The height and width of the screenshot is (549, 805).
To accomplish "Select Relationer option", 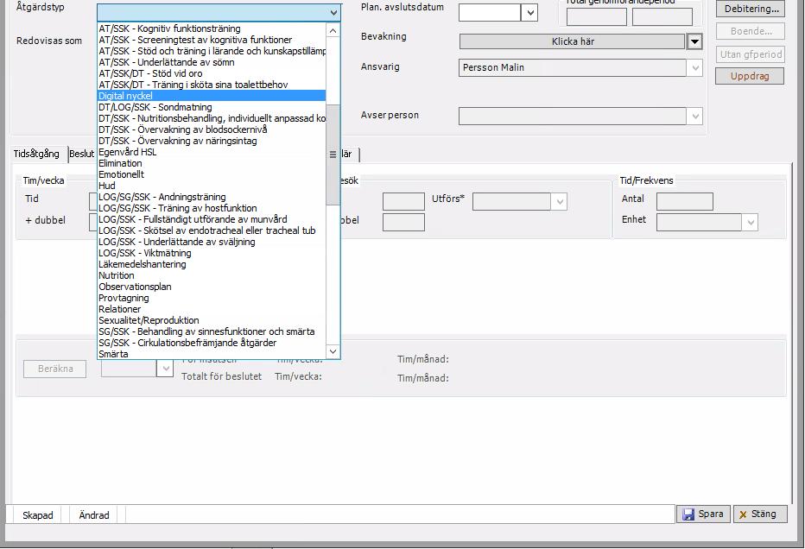I will pyautogui.click(x=211, y=309).
